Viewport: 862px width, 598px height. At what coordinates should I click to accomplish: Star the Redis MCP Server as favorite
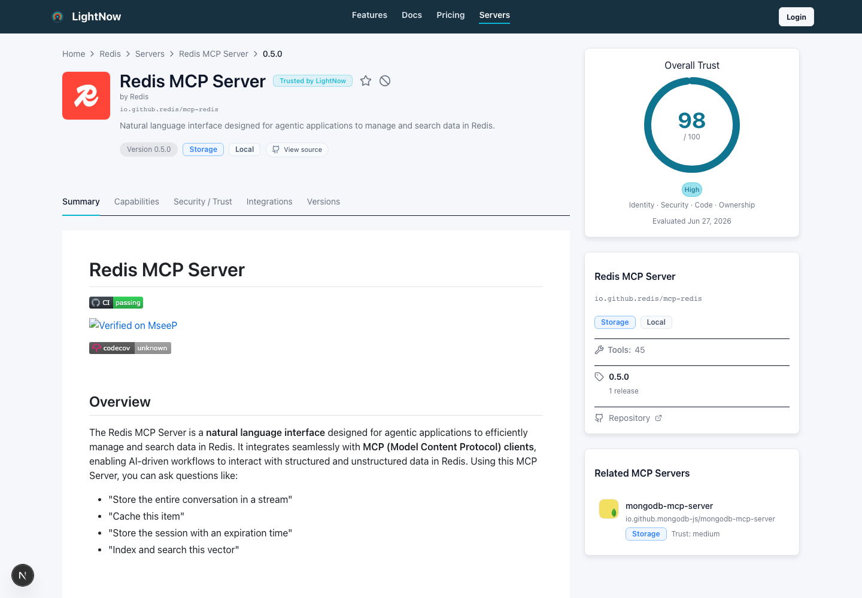pyautogui.click(x=366, y=81)
